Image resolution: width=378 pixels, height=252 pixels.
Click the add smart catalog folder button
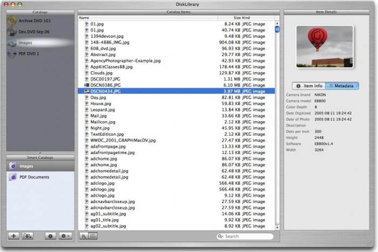tap(27, 236)
